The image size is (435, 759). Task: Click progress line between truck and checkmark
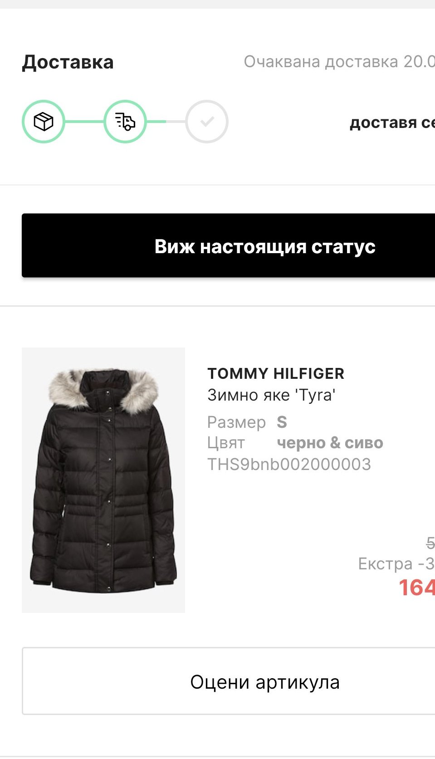click(166, 122)
